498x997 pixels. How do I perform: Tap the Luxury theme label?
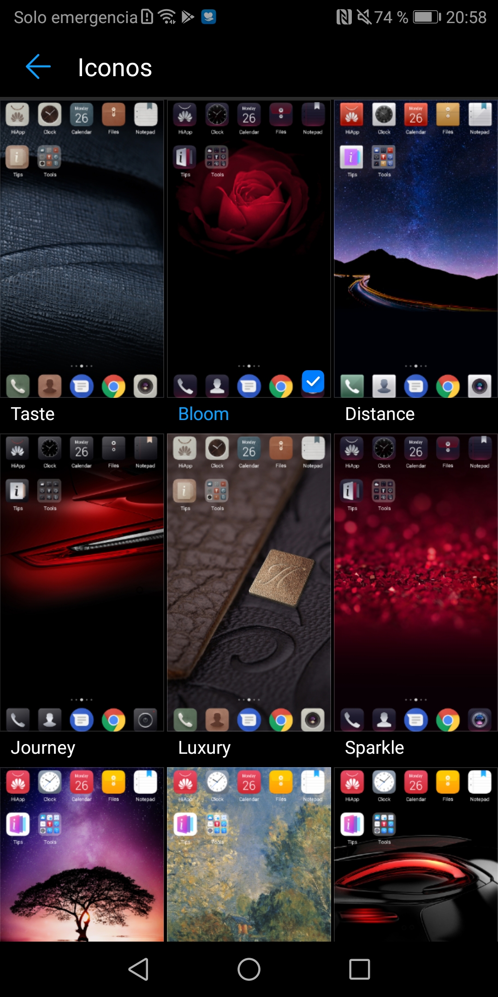coord(204,748)
